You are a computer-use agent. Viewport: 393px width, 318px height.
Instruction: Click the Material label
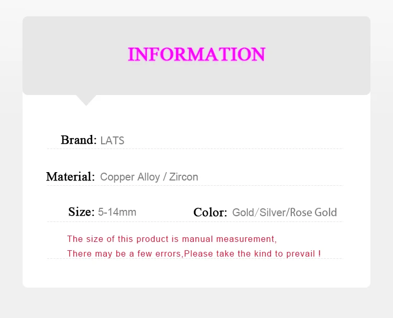tap(70, 177)
